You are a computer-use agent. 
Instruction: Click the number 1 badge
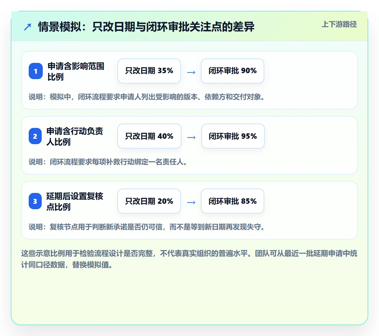point(36,71)
